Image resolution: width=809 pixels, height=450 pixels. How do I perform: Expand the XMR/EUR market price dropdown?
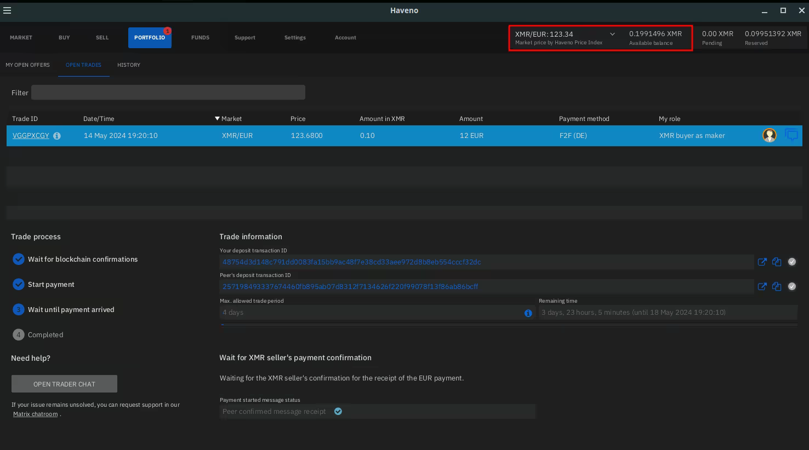612,34
